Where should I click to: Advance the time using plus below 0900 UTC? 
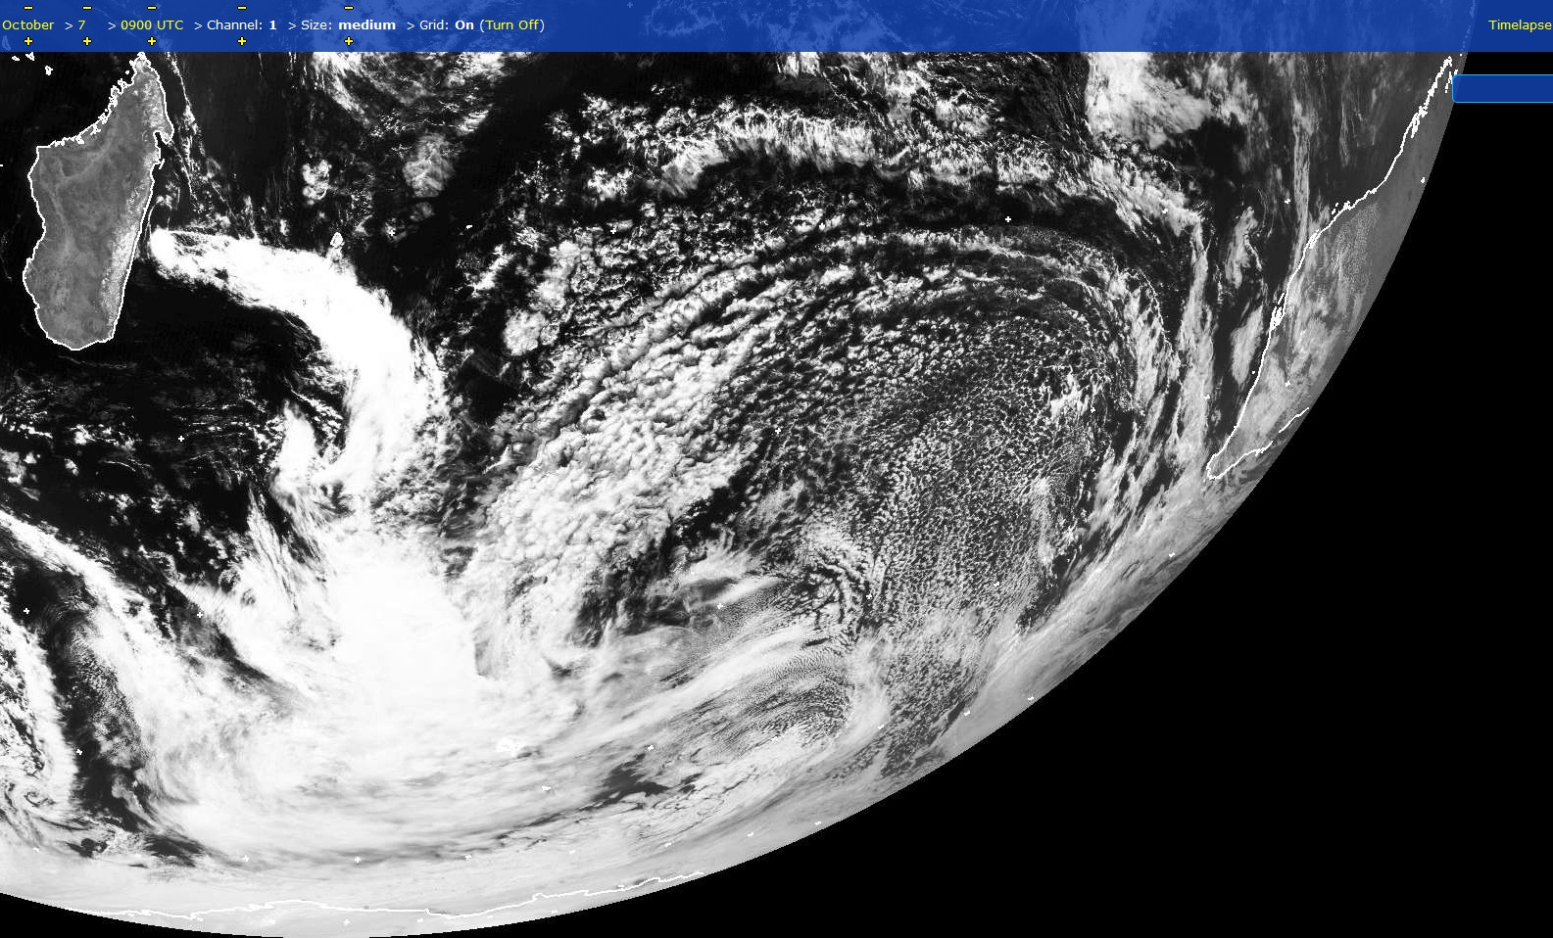pos(152,41)
